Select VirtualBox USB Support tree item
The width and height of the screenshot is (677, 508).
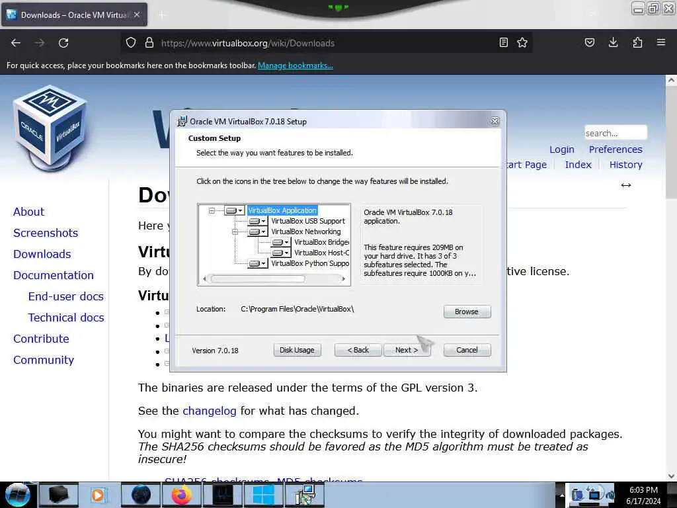point(308,221)
